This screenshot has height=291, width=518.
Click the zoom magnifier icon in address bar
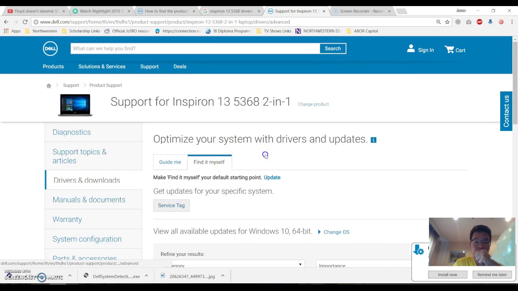(438, 22)
